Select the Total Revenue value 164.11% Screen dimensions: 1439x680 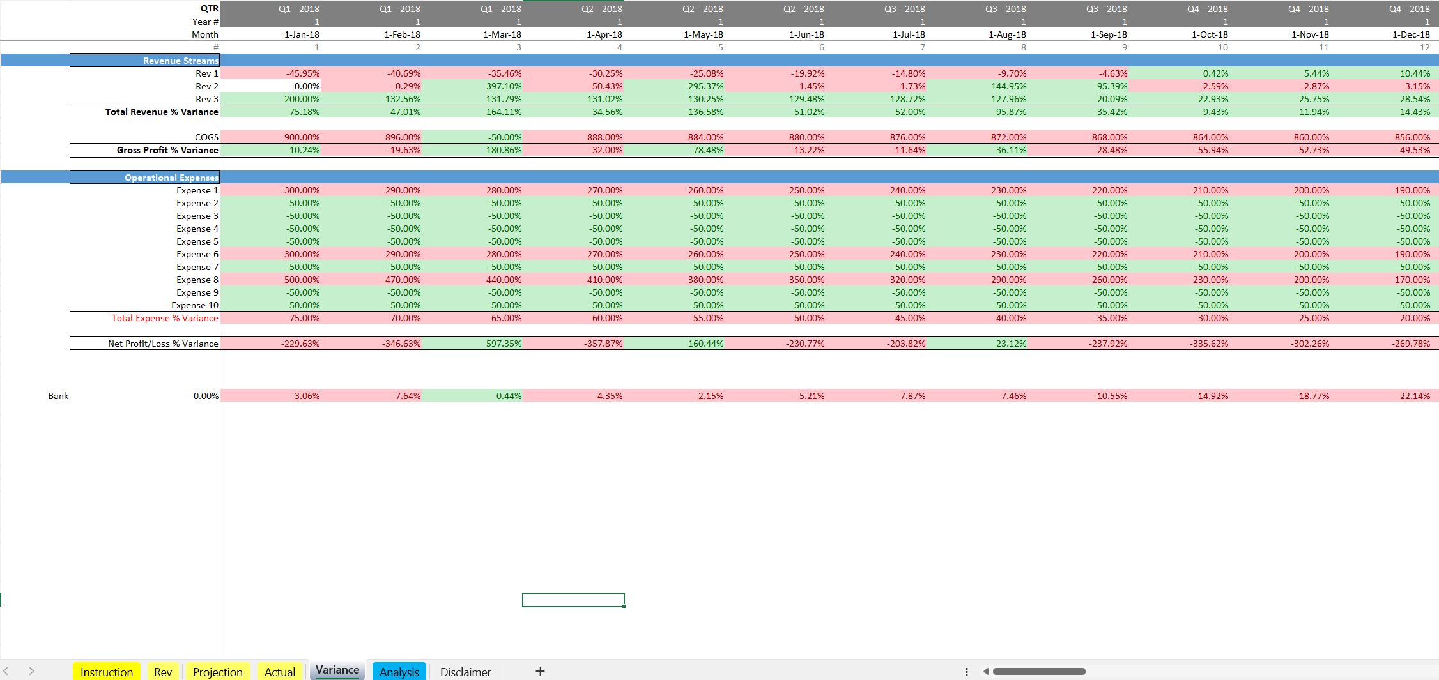472,112
